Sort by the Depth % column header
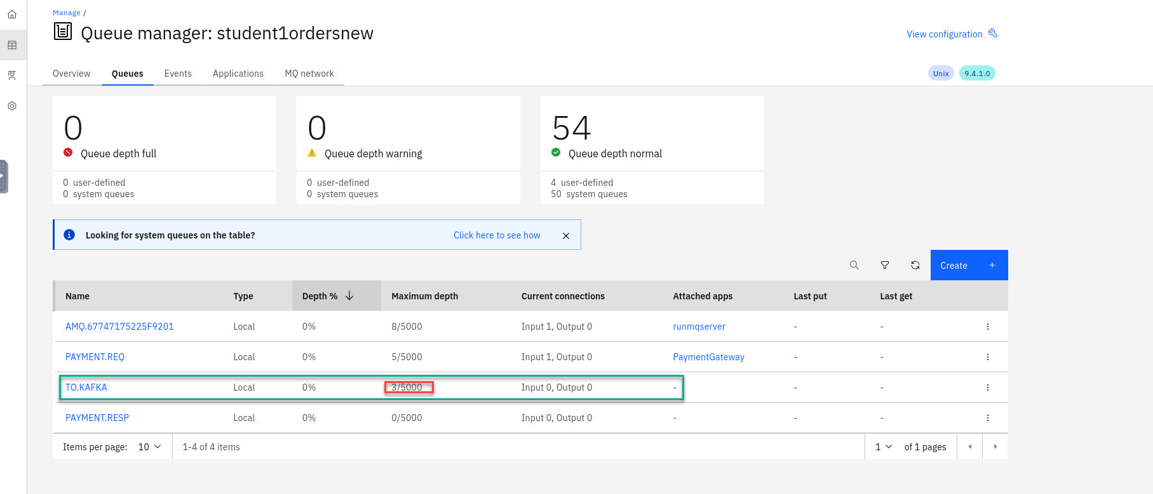Image resolution: width=1153 pixels, height=494 pixels. point(328,296)
